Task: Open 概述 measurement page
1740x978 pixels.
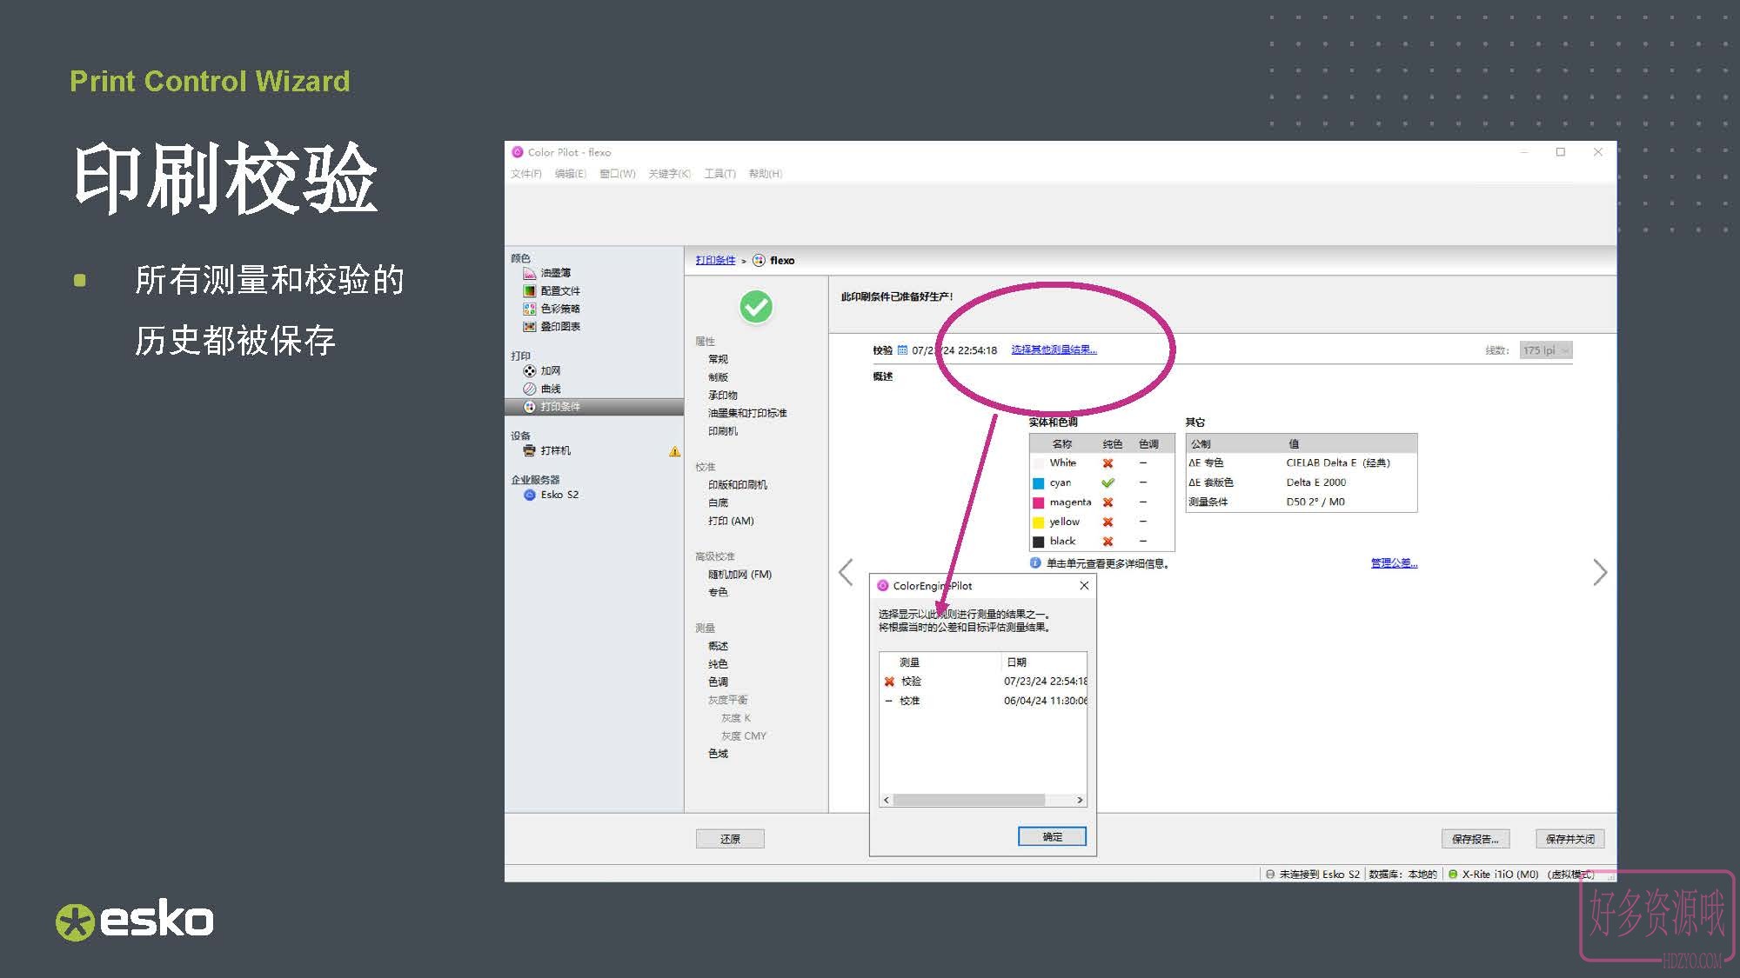Action: point(718,646)
